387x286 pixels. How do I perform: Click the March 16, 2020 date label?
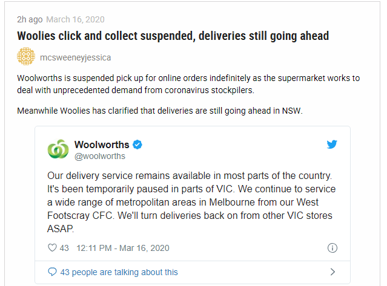[x=75, y=19]
